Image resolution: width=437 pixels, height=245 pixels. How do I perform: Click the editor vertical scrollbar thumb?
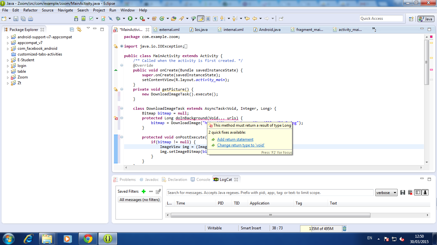(426, 62)
